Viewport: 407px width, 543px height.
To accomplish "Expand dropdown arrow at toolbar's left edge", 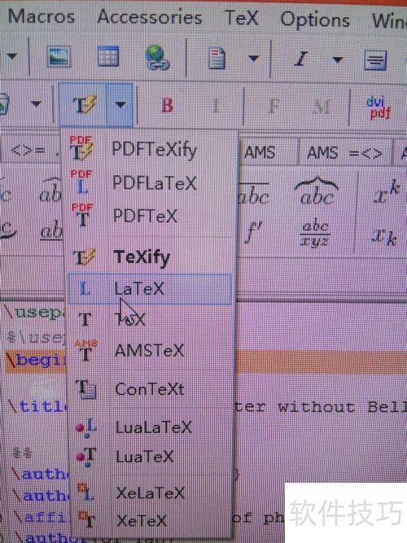I will click(x=11, y=55).
